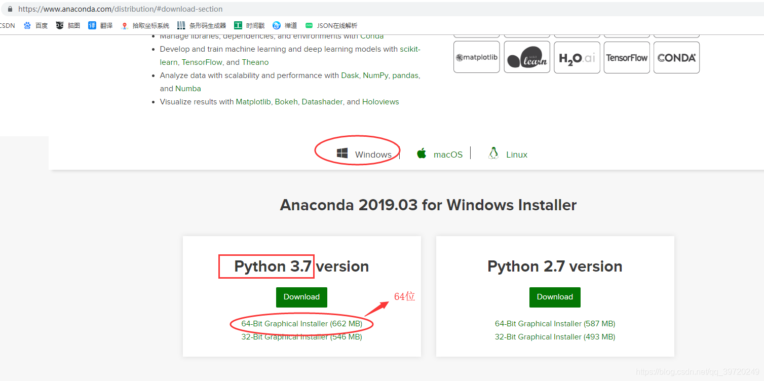The image size is (764, 381).
Task: Select the Linux tab
Action: [508, 154]
